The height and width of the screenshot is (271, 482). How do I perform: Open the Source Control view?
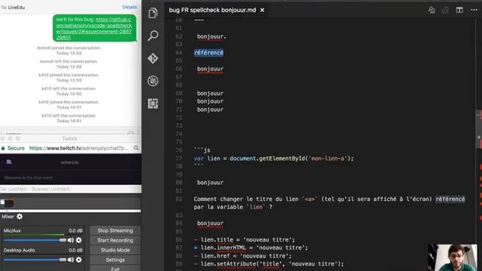(153, 59)
